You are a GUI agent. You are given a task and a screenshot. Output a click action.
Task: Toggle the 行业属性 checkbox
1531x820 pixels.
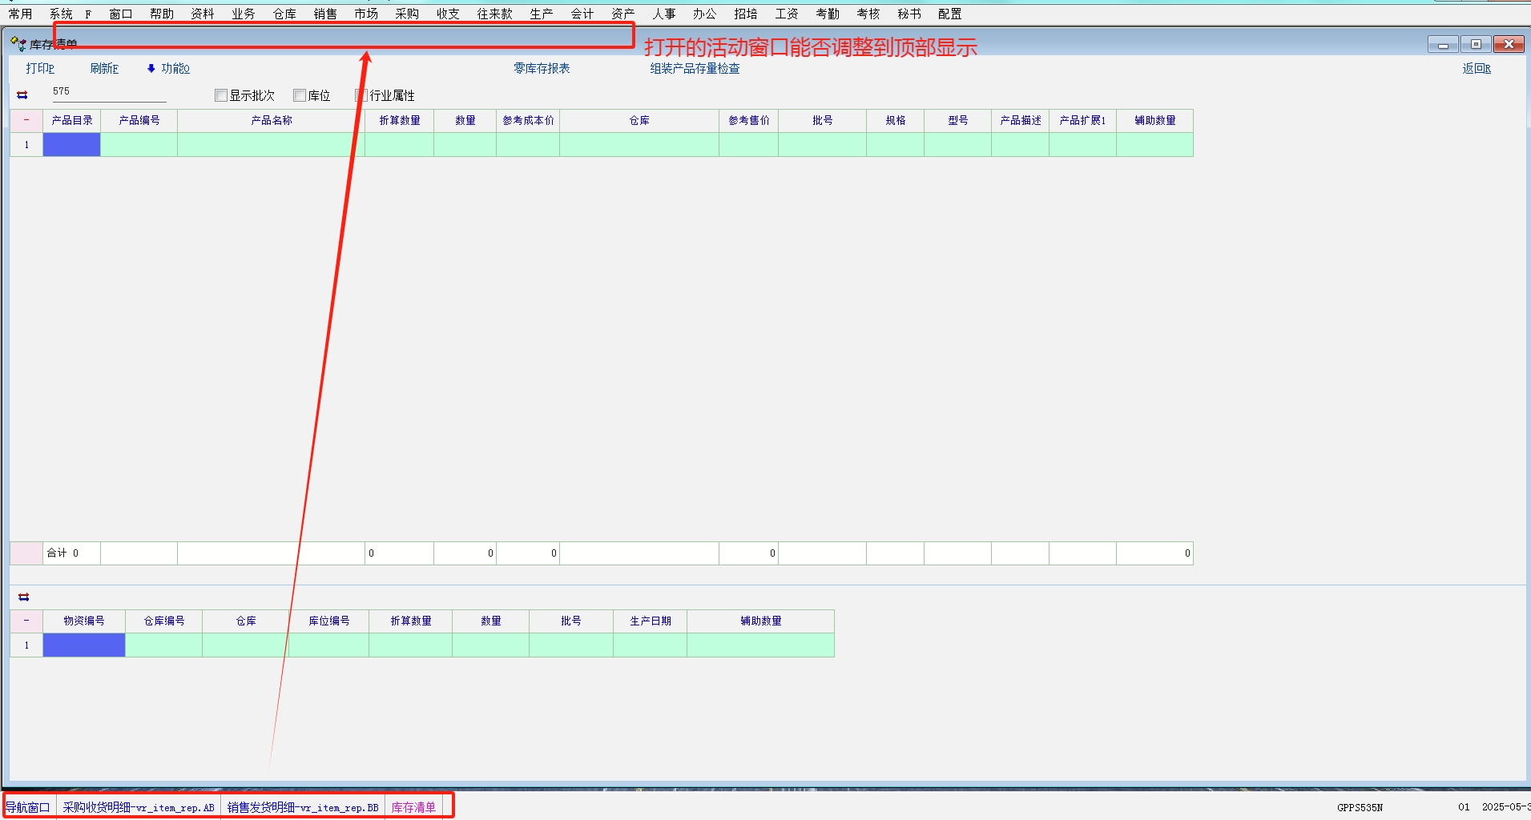point(361,95)
